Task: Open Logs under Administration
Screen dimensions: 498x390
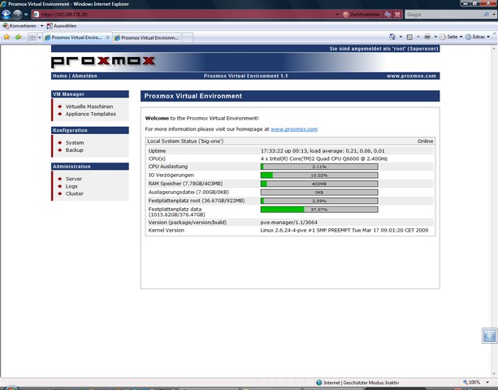Action: tap(71, 186)
